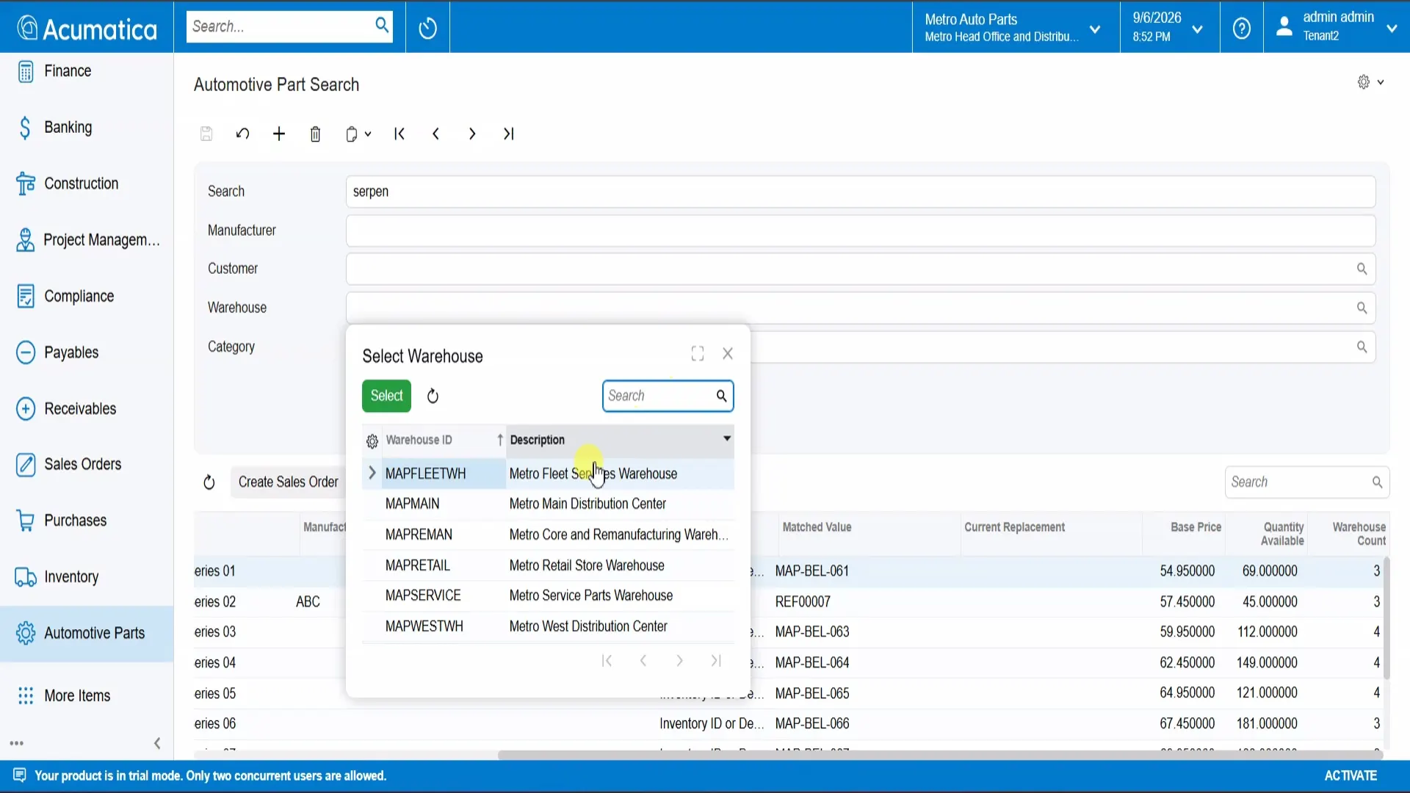This screenshot has height=793, width=1410.
Task: Select the MAPMAIN warehouse row
Action: [548, 504]
